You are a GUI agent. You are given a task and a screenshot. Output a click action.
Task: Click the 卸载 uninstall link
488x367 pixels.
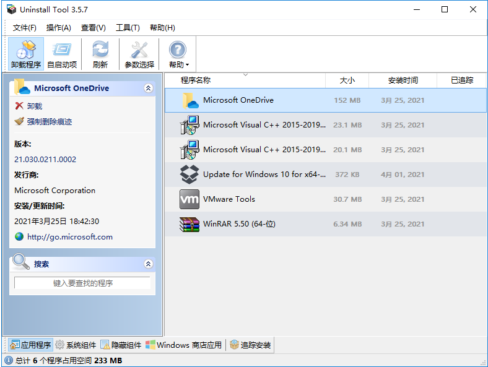pyautogui.click(x=35, y=106)
